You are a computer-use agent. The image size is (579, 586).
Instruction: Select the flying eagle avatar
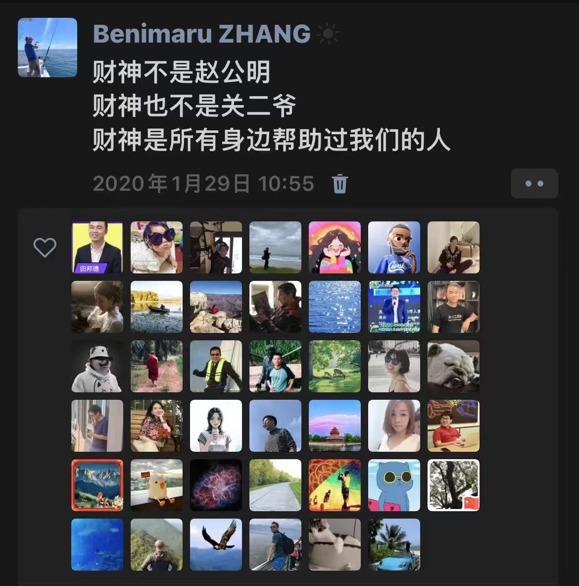pos(216,544)
